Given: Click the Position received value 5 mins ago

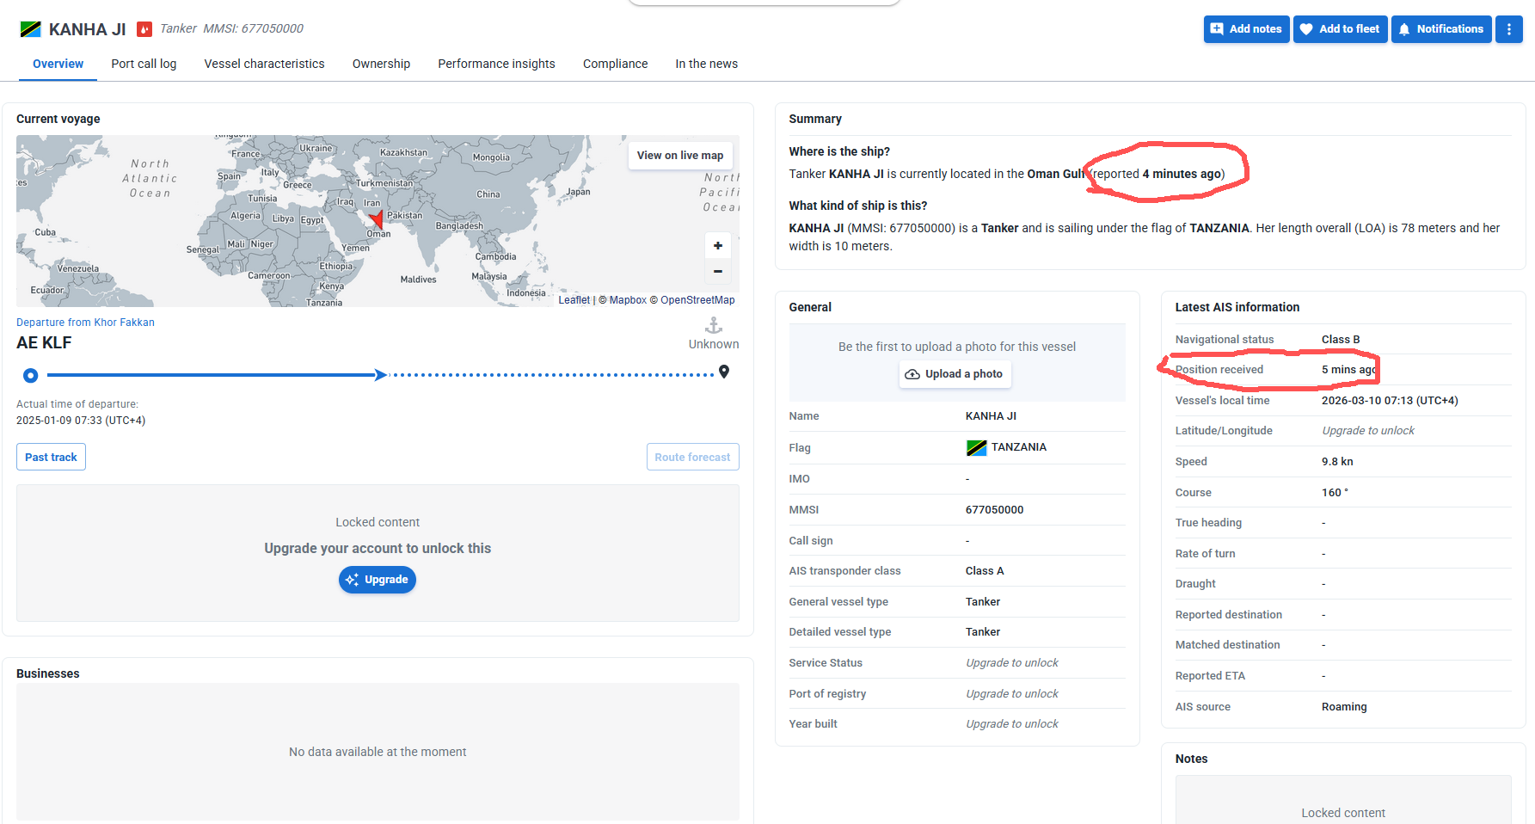Looking at the screenshot, I should coord(1349,370).
